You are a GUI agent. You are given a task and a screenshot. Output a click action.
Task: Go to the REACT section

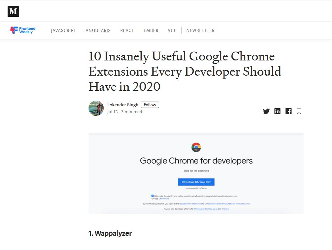[x=127, y=30]
